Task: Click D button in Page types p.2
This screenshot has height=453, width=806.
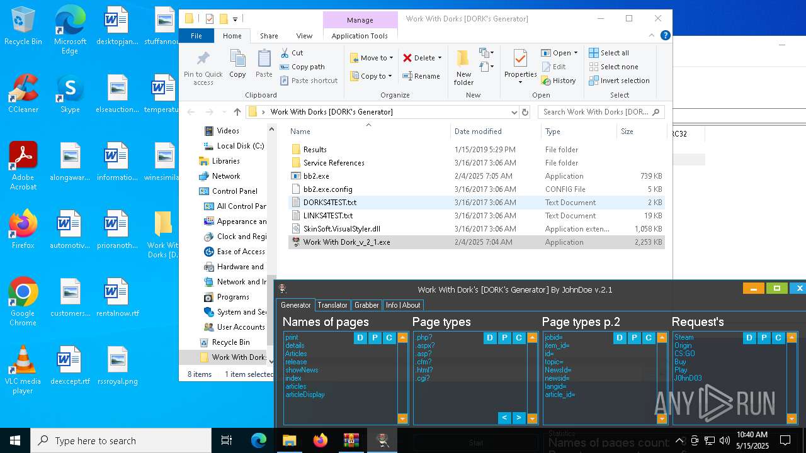Action: 620,338
